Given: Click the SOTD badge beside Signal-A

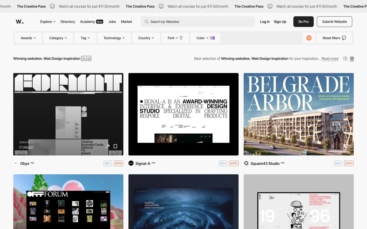Looking at the screenshot, I should 234,163.
